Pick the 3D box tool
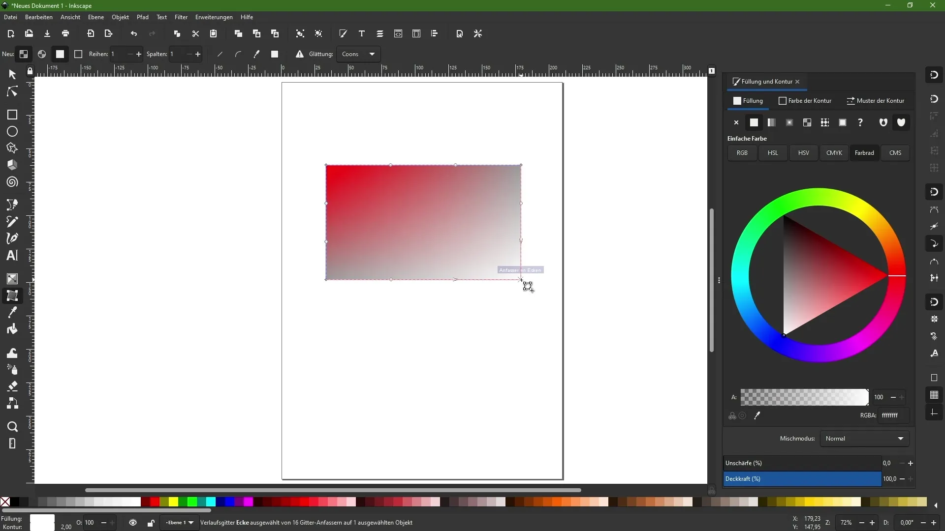This screenshot has width=945, height=531. click(x=12, y=165)
